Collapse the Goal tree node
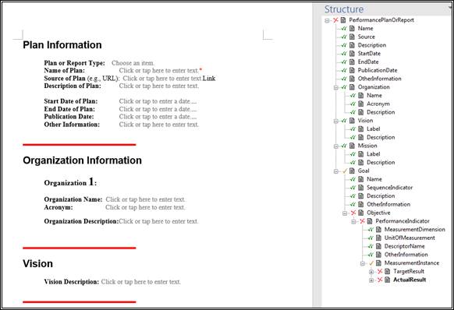The image size is (454, 310). [x=336, y=171]
